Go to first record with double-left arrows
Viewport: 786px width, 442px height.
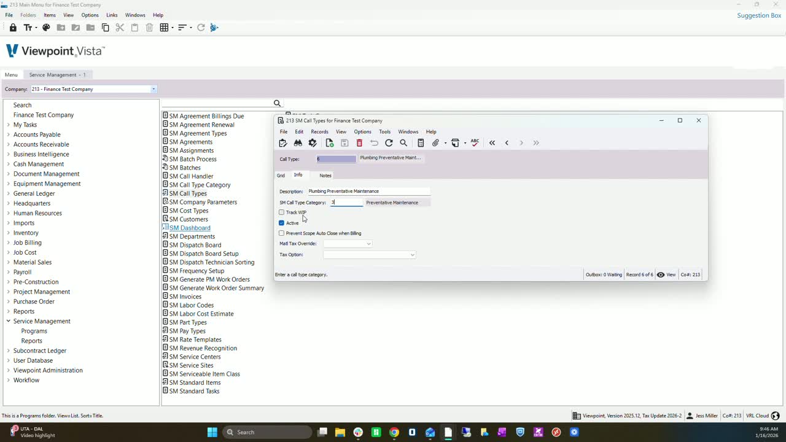tap(492, 143)
